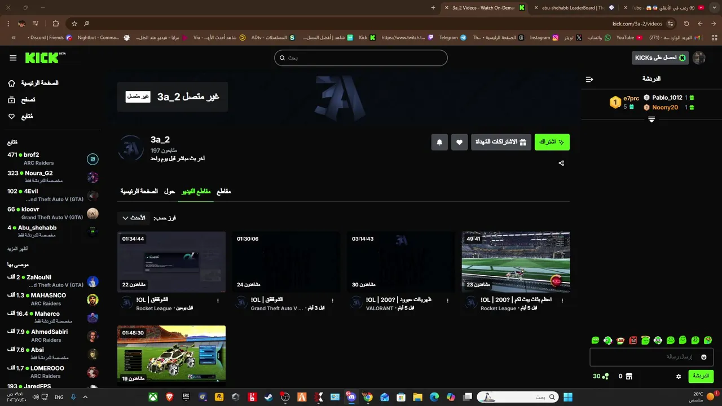Click the green الدردشة send chat button

pos(701,376)
